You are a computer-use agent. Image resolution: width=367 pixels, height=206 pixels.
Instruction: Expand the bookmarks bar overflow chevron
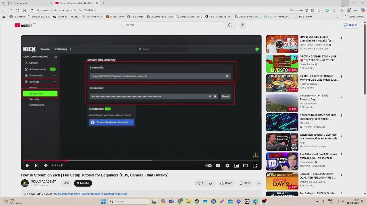pos(338,17)
